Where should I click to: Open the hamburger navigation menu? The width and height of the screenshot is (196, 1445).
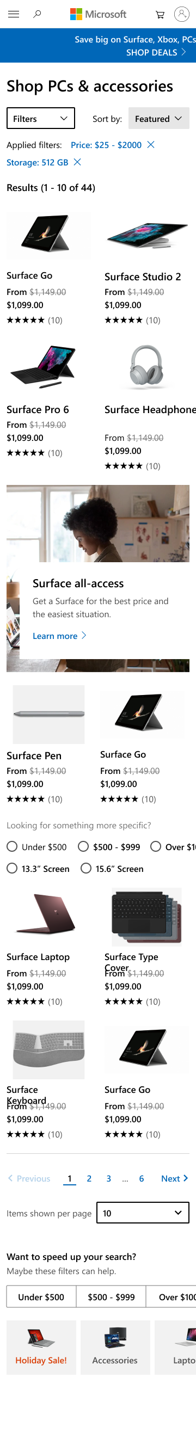point(14,14)
